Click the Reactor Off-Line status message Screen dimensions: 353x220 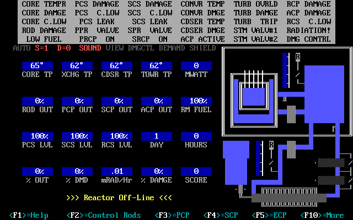(x=119, y=198)
